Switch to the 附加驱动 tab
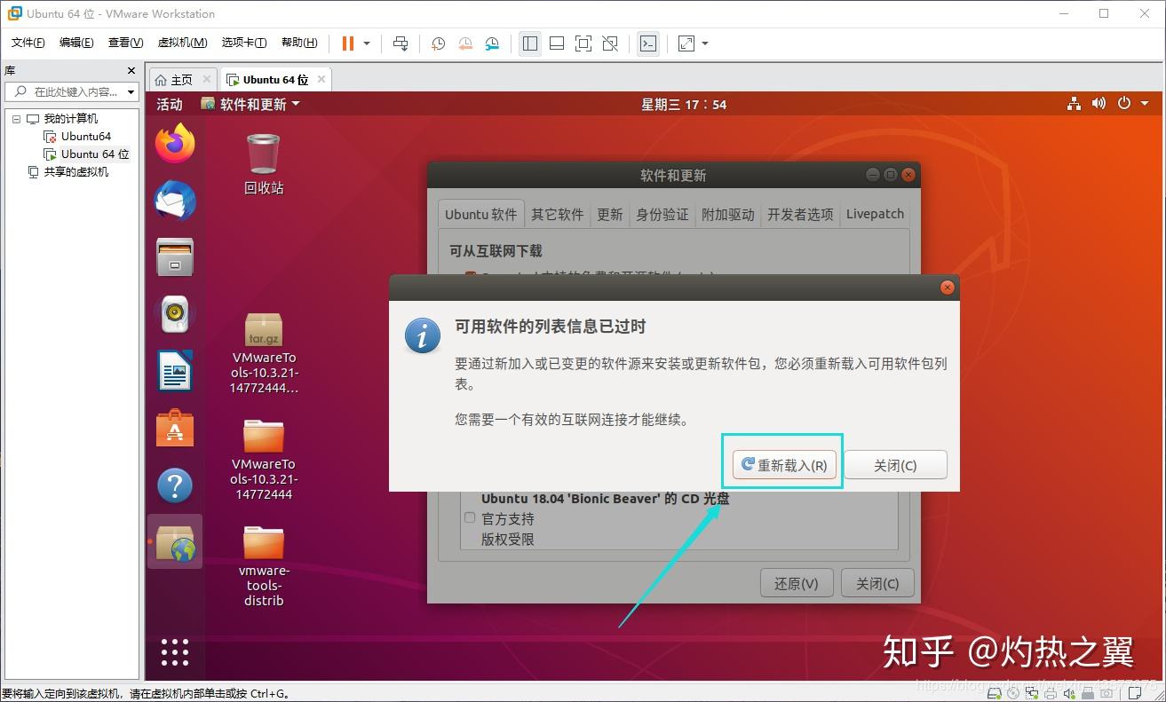Viewport: 1166px width, 702px height. tap(728, 214)
